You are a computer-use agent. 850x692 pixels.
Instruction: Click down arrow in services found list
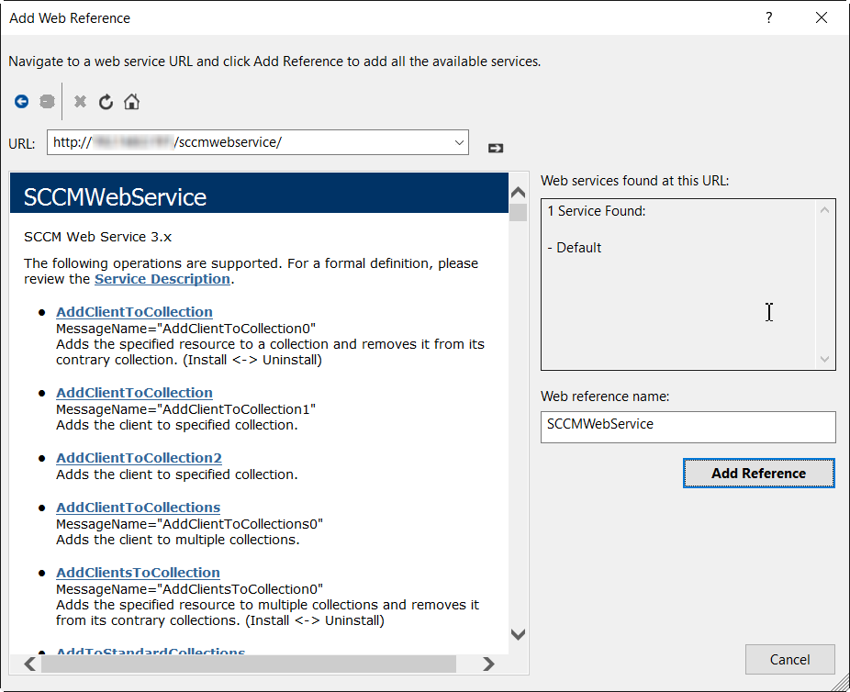point(824,359)
